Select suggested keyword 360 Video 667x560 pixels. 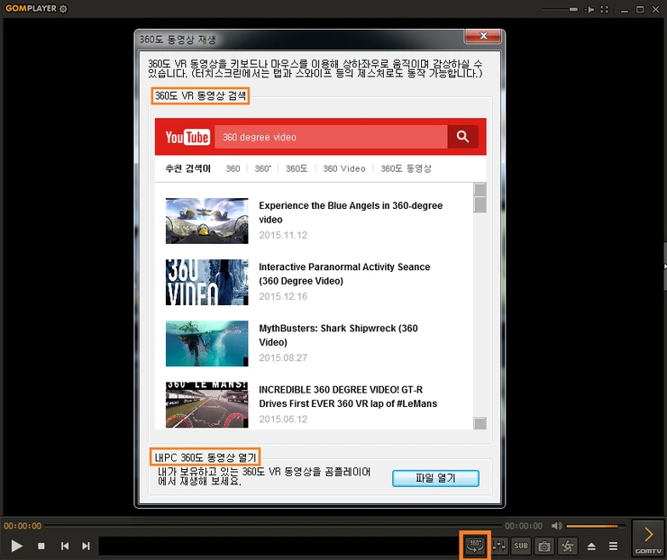(344, 168)
